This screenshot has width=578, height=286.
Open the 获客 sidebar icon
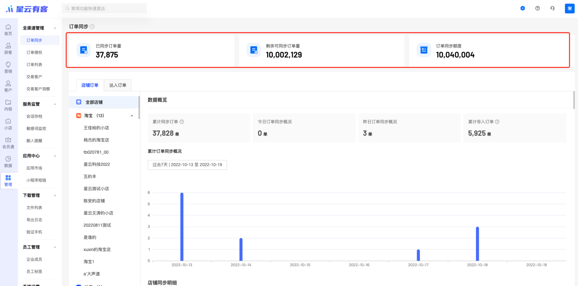click(8, 49)
